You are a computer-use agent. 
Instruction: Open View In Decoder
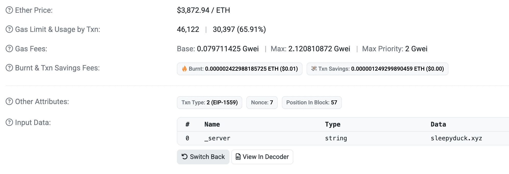point(262,157)
